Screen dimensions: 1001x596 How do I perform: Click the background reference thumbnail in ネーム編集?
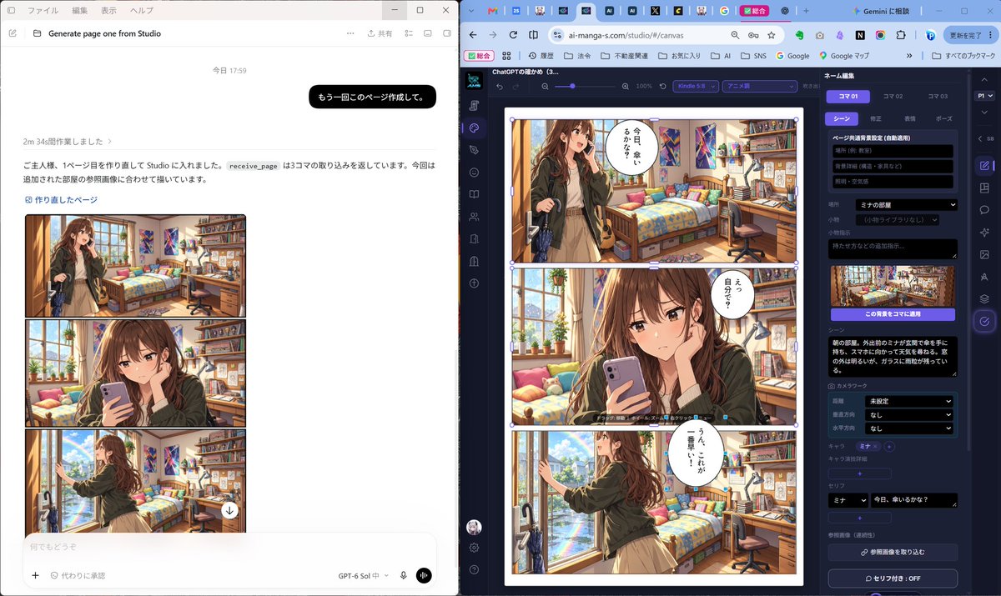[893, 286]
